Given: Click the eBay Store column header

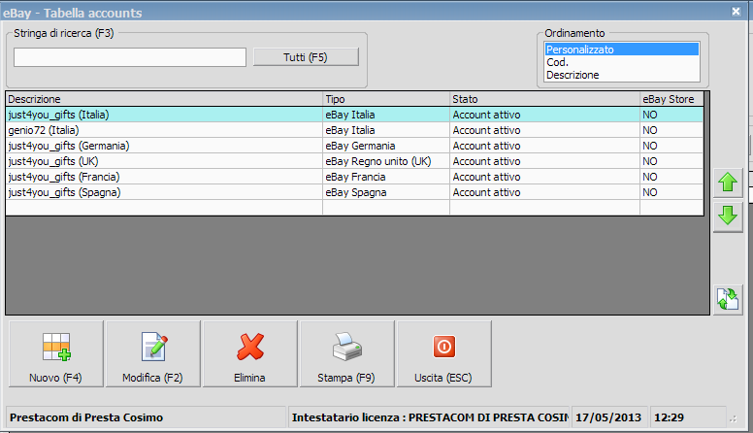Looking at the screenshot, I should pos(671,99).
